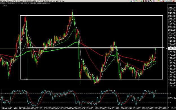Viewport: 176px width, 110px height.
Task: Click the 181.85 current price marker
Action: 172,48
